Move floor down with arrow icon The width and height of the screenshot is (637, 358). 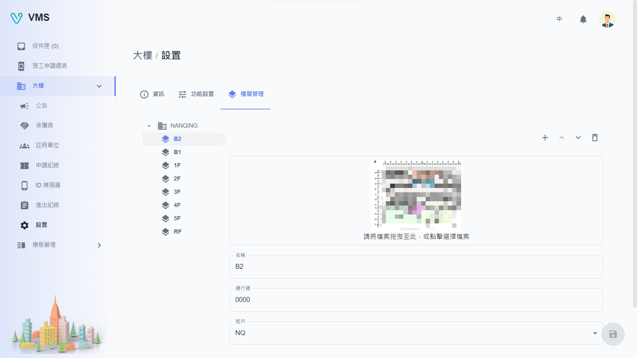(578, 138)
